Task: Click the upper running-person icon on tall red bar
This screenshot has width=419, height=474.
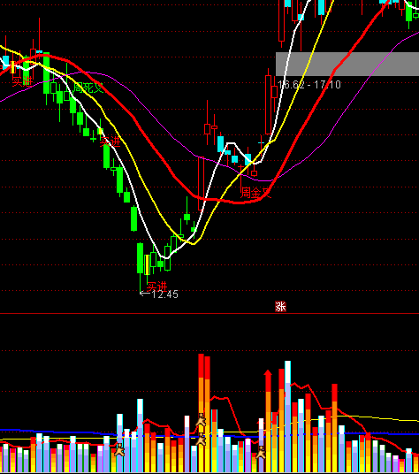Action: [201, 420]
